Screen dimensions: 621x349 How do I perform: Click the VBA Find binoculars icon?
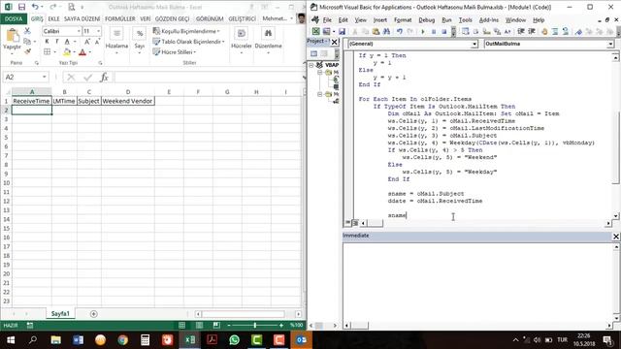[x=387, y=31]
